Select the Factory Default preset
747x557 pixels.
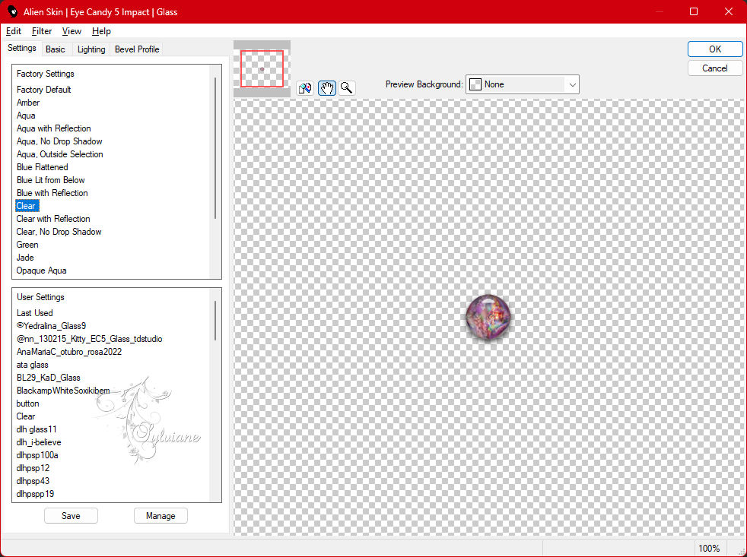(x=44, y=90)
